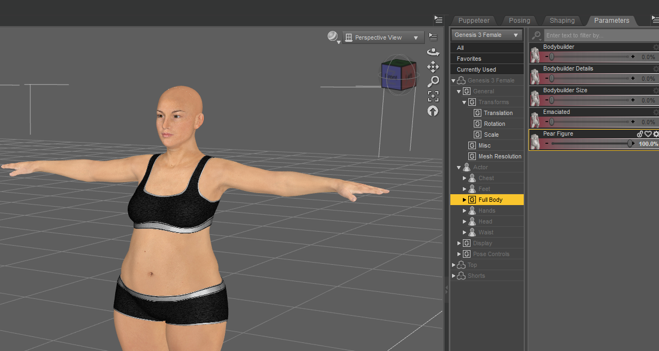Switch to the Shaping tab
Screen dimensions: 659x351
[x=562, y=21]
